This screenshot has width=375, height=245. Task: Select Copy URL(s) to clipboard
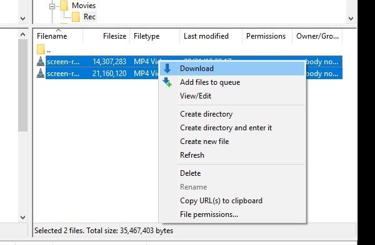232,201
